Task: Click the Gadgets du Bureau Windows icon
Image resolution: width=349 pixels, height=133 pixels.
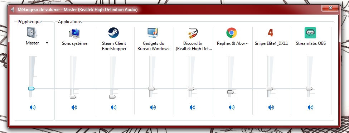Action: (x=153, y=33)
